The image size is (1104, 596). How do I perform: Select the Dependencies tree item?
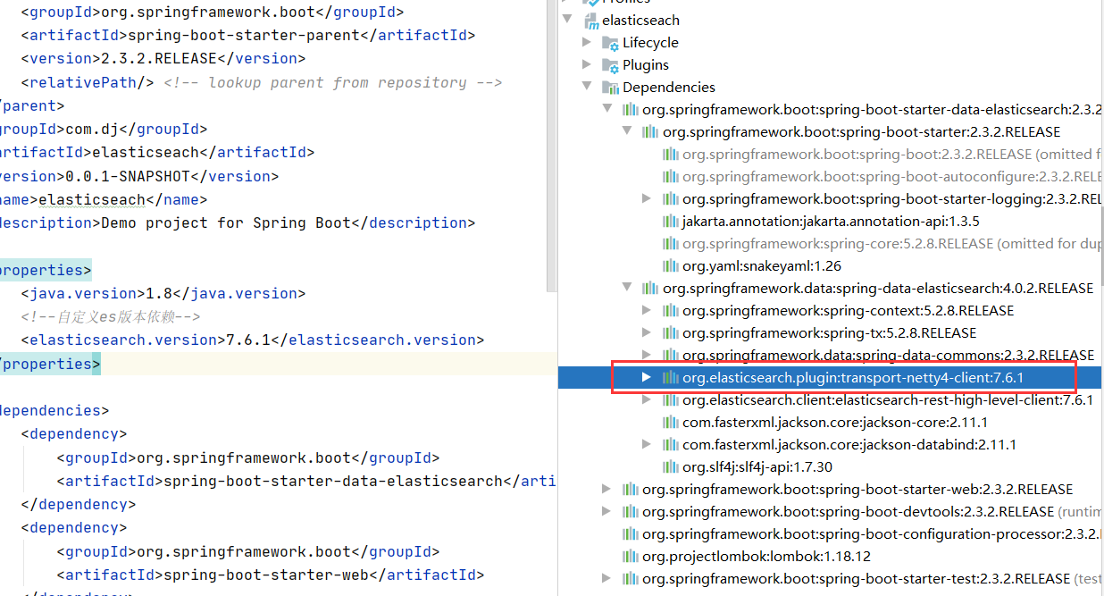point(669,87)
